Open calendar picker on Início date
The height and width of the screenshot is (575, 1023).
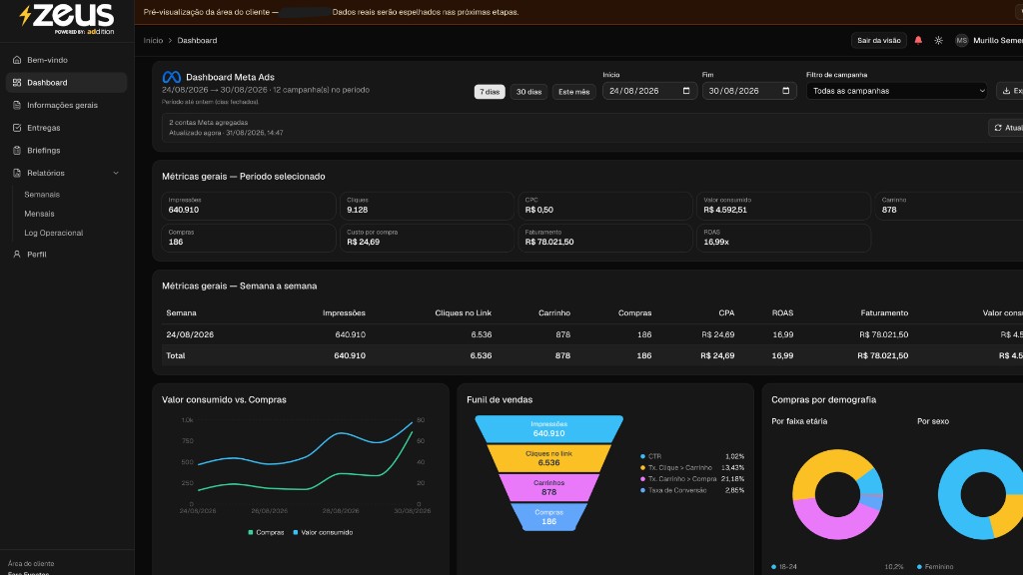coord(685,91)
